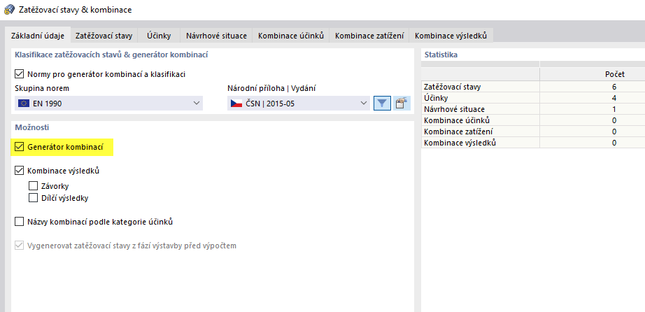Screen dimensions: 645x312
Task: Disable Kombinace výsledků option
Action: click(19, 171)
